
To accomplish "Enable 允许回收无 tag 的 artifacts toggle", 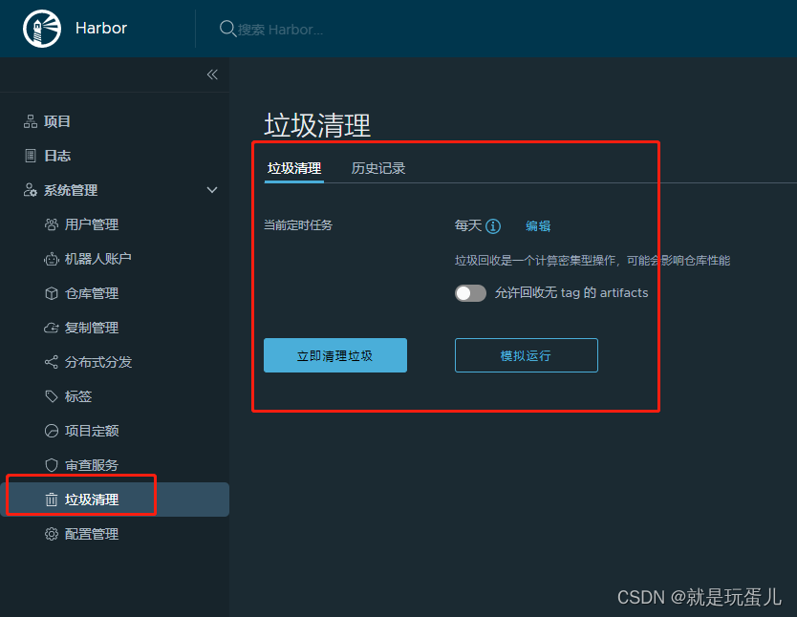I will tap(470, 293).
